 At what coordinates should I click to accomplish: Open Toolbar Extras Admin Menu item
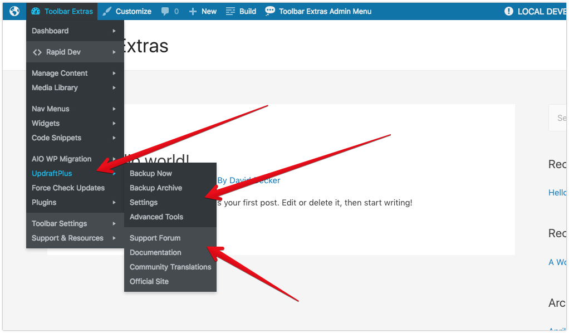(x=318, y=11)
